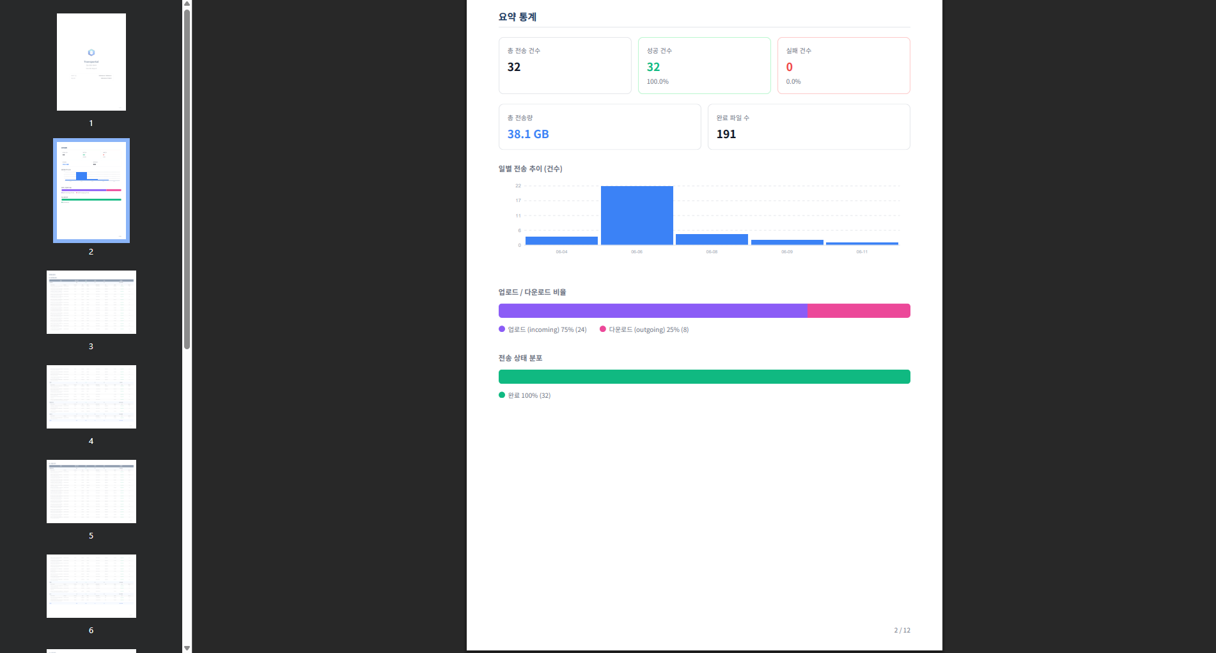The height and width of the screenshot is (653, 1216).
Task: Click the thumbnail sidebar scrollbar handle
Action: pyautogui.click(x=187, y=179)
